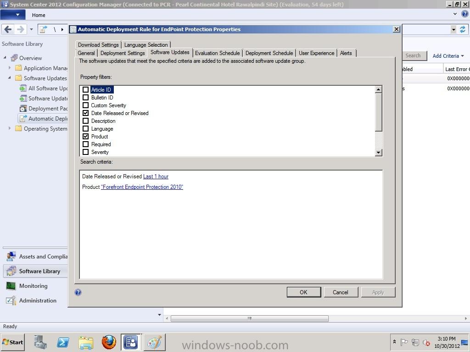This screenshot has height=352, width=470.
Task: Open the blue application menu button
Action: (x=13, y=15)
